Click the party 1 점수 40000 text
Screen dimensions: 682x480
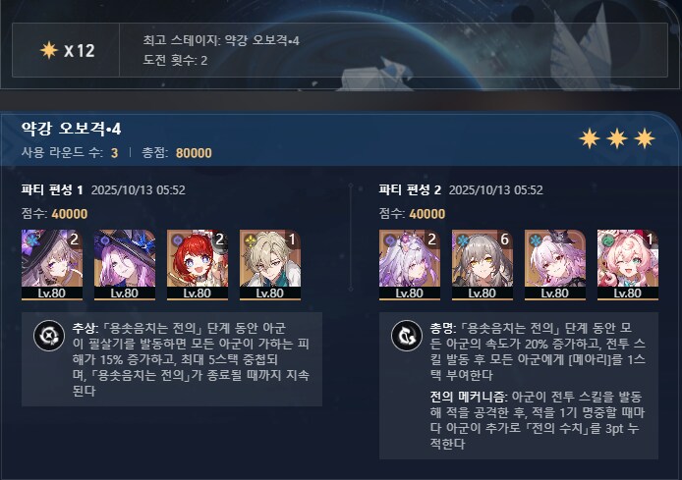click(x=54, y=214)
